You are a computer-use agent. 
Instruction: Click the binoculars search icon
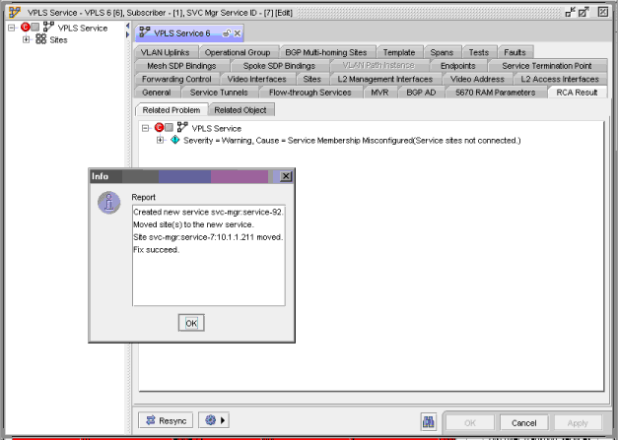[429, 421]
